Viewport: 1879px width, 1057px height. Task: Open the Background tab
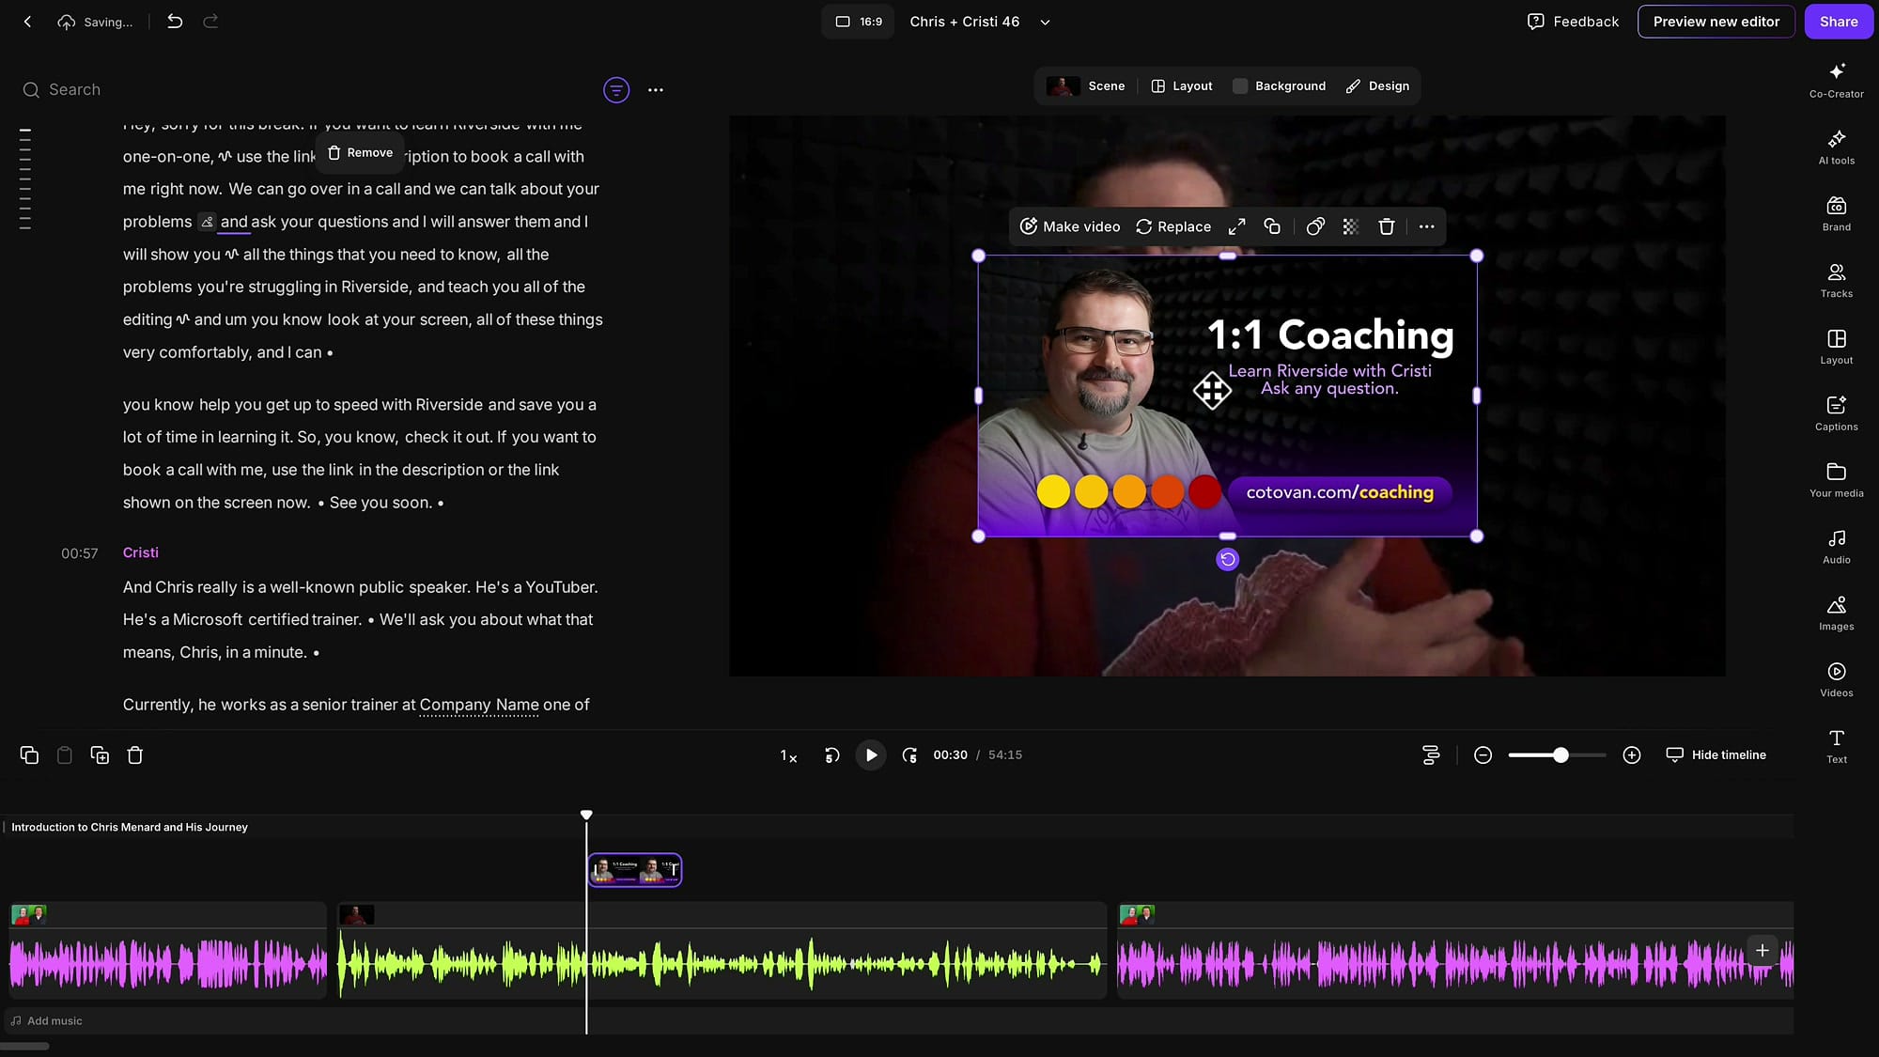tap(1280, 86)
